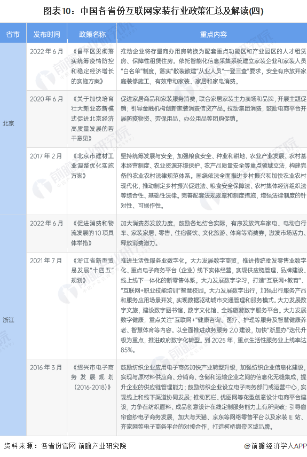Select the 发布时间 column header
This screenshot has height=457, width=307.
click(x=46, y=34)
